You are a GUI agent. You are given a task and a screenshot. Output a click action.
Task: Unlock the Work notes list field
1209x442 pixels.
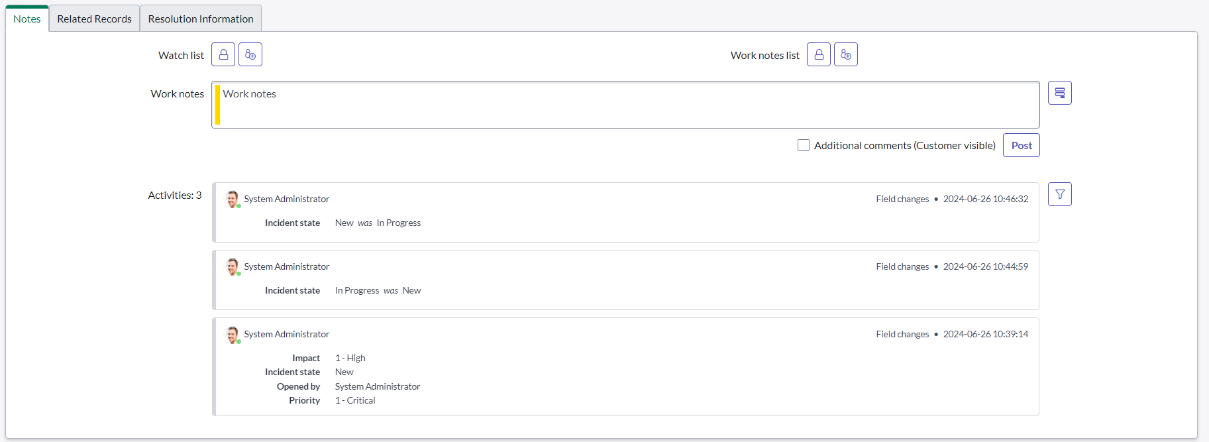819,54
